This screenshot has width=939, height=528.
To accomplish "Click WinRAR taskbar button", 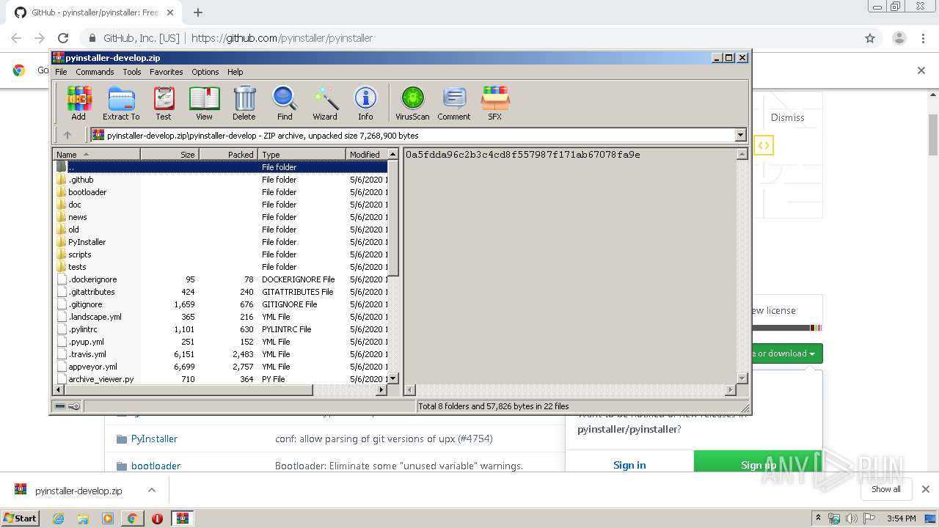I will coord(182,518).
